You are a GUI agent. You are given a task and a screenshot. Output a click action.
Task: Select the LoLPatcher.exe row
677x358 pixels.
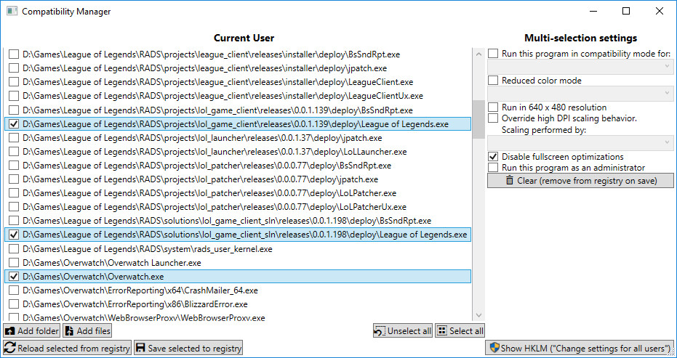point(238,193)
